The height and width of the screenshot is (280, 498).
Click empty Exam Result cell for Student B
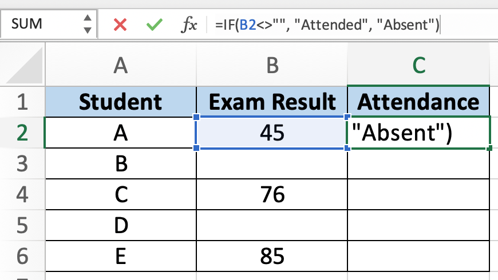272,164
